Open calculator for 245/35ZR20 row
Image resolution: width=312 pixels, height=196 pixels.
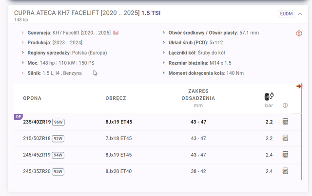pyautogui.click(x=285, y=171)
